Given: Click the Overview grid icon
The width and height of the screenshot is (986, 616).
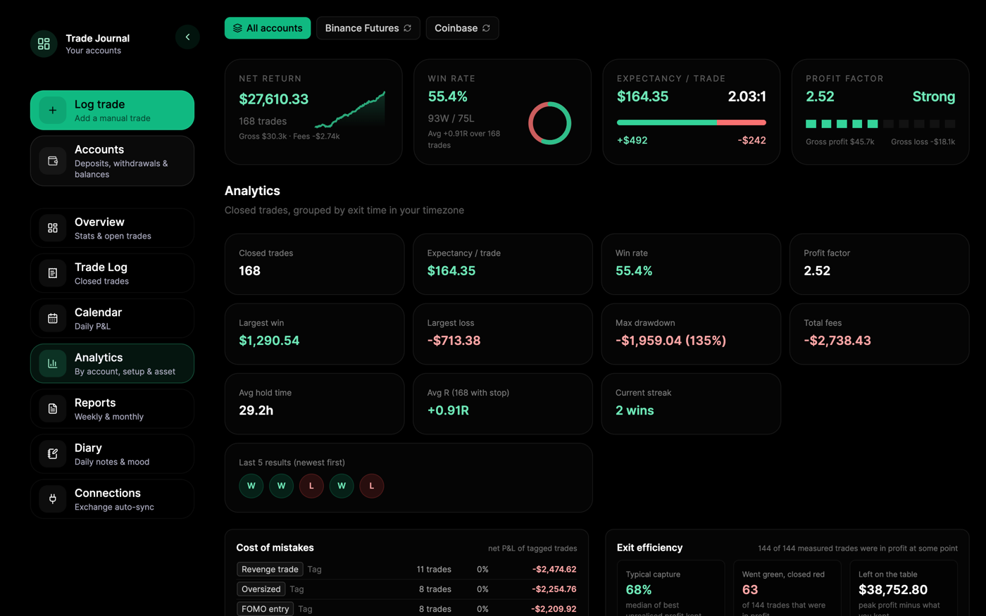Looking at the screenshot, I should 53,228.
